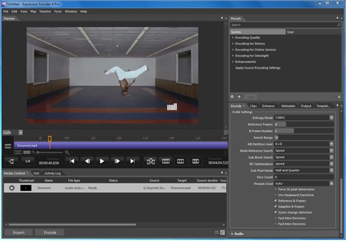Open the User presets tab
Viewport: 347px width, 245px height.
290,32
